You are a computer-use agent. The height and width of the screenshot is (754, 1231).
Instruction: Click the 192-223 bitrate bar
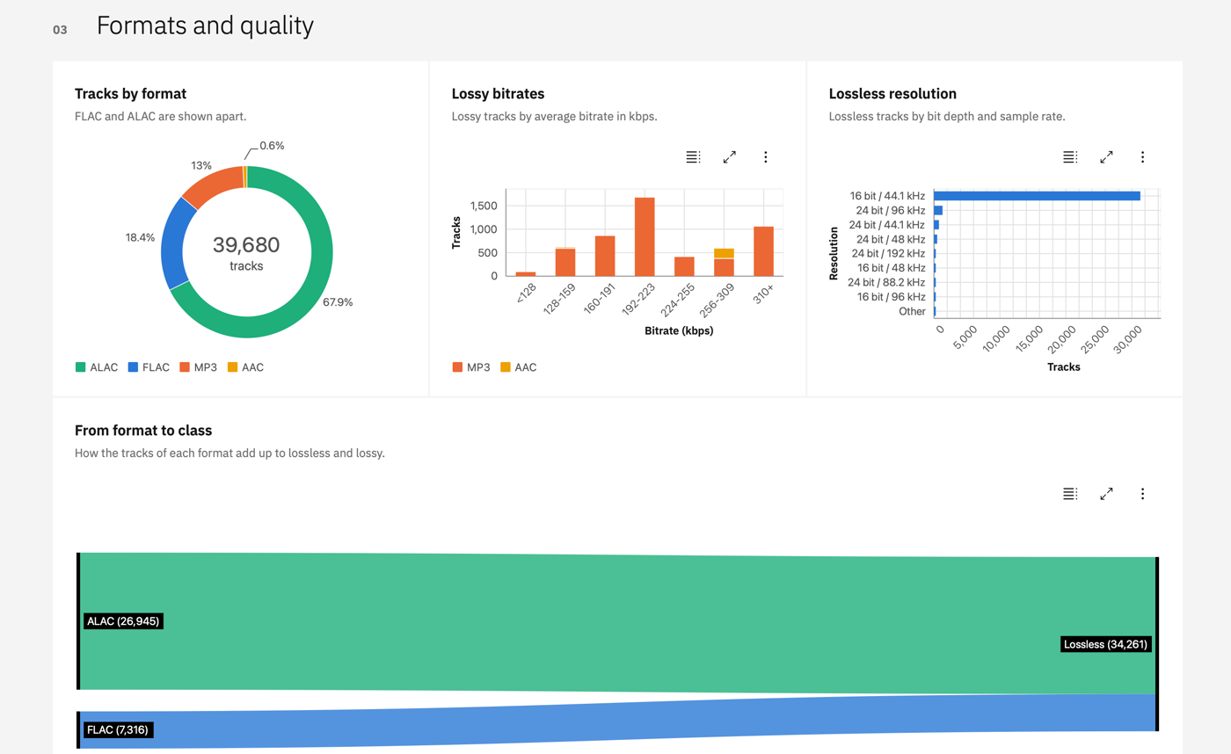click(645, 236)
